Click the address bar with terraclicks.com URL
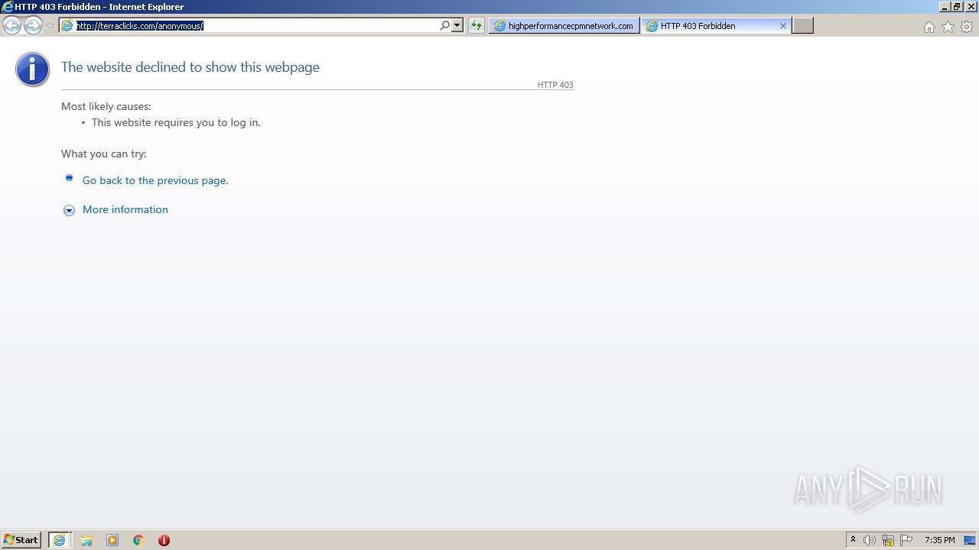Screen dimensions: 979x550 [256, 25]
